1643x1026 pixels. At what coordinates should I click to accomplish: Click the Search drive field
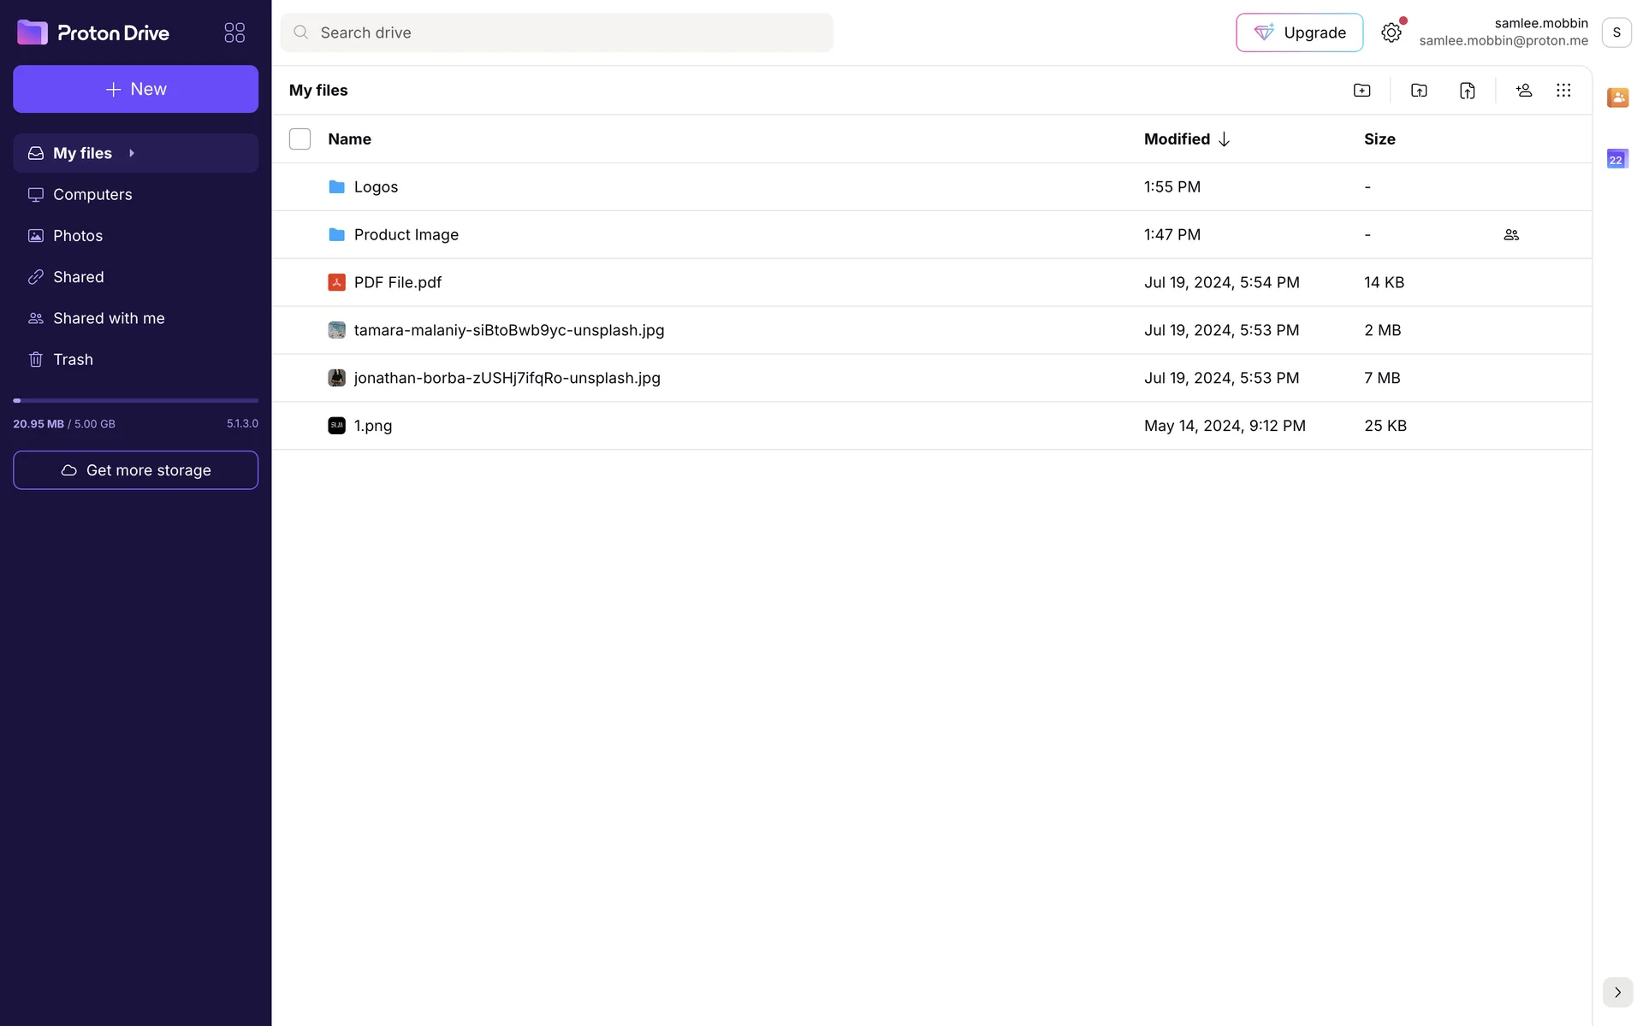click(556, 32)
